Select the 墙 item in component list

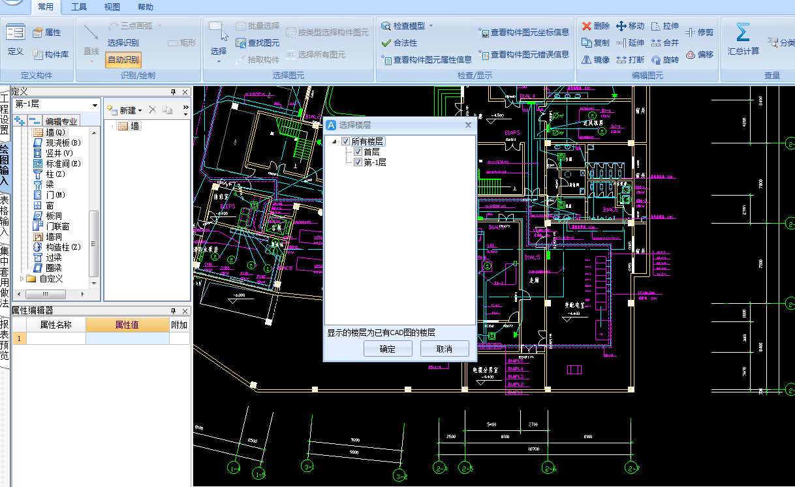[x=129, y=126]
